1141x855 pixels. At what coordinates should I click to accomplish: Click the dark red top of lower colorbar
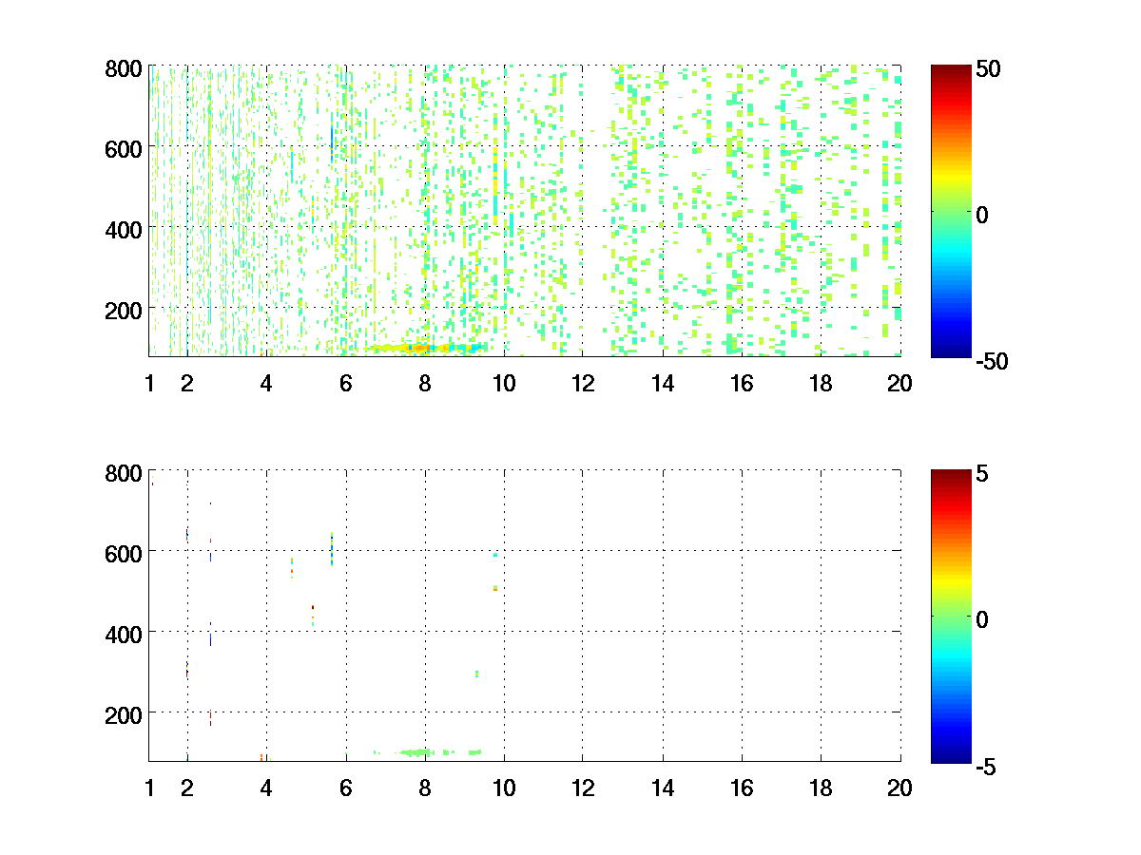[x=950, y=475]
